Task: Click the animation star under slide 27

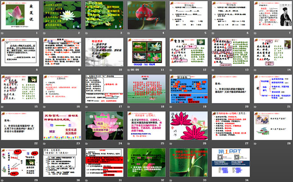Action: [213, 143]
